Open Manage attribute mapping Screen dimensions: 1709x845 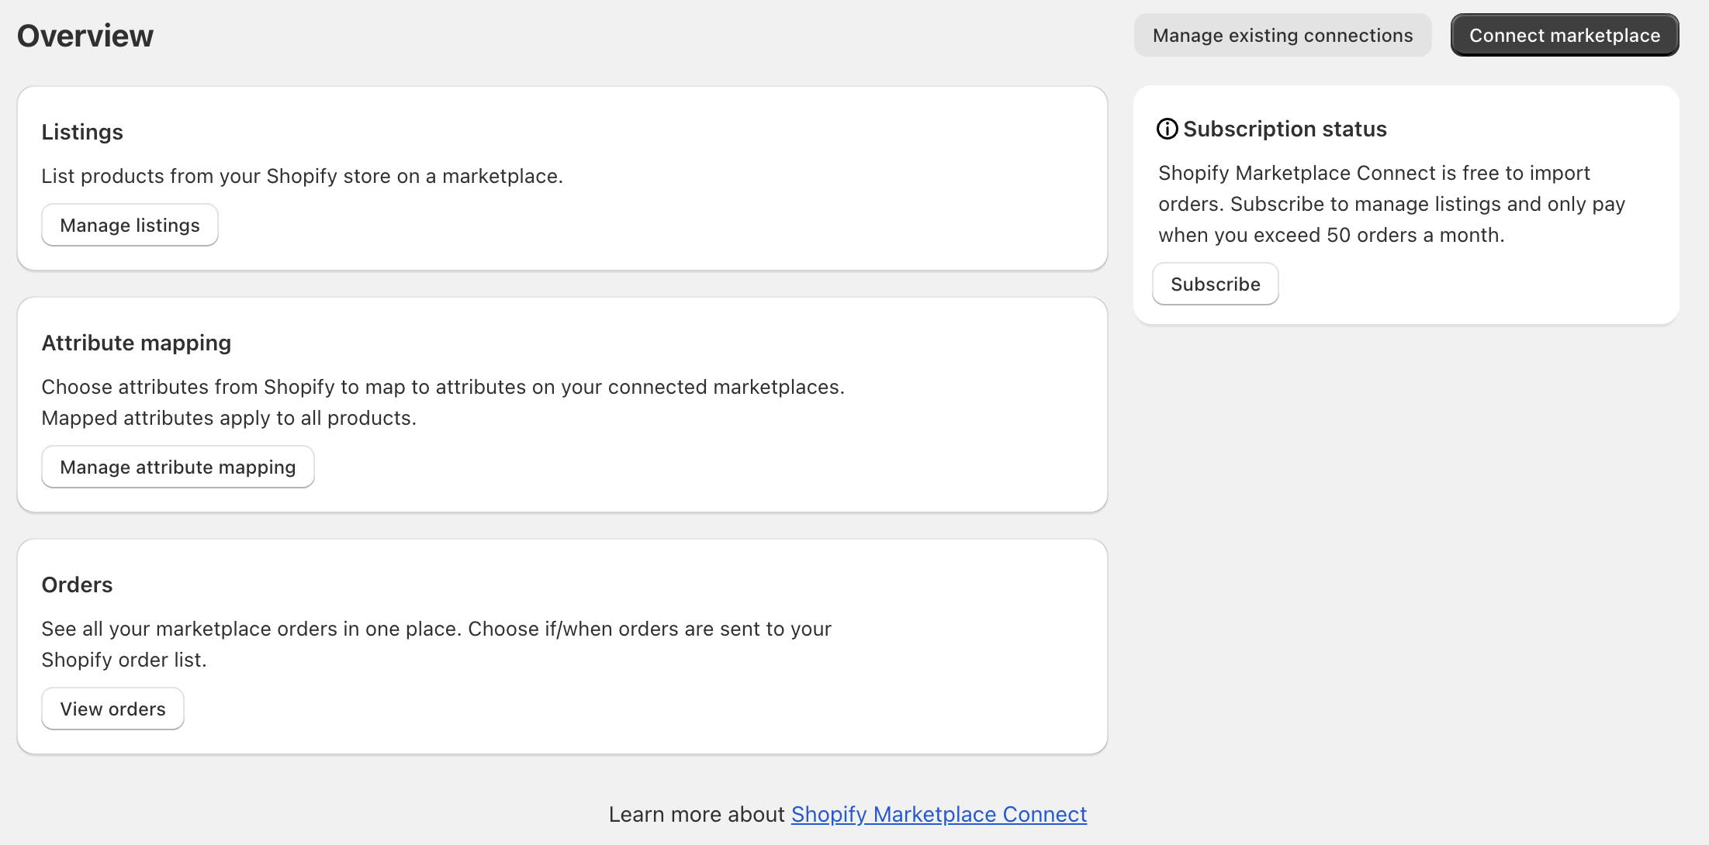click(x=178, y=467)
